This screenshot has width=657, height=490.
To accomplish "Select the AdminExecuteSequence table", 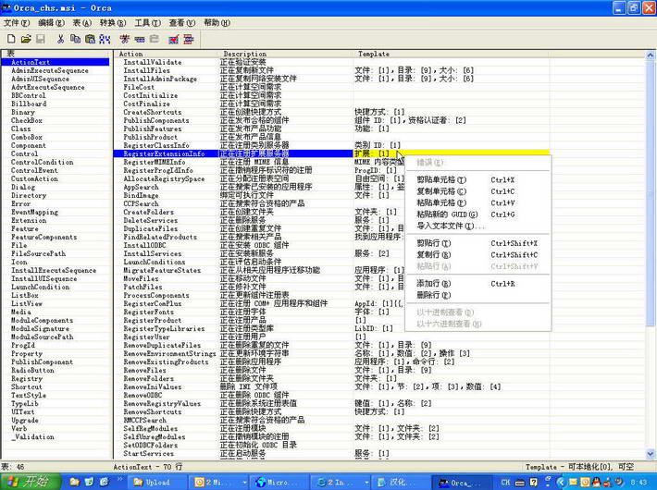I will click(50, 71).
